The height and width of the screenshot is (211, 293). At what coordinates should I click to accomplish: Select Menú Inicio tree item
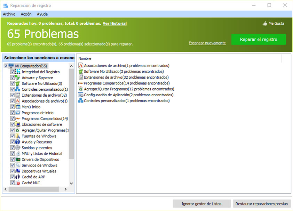31,107
